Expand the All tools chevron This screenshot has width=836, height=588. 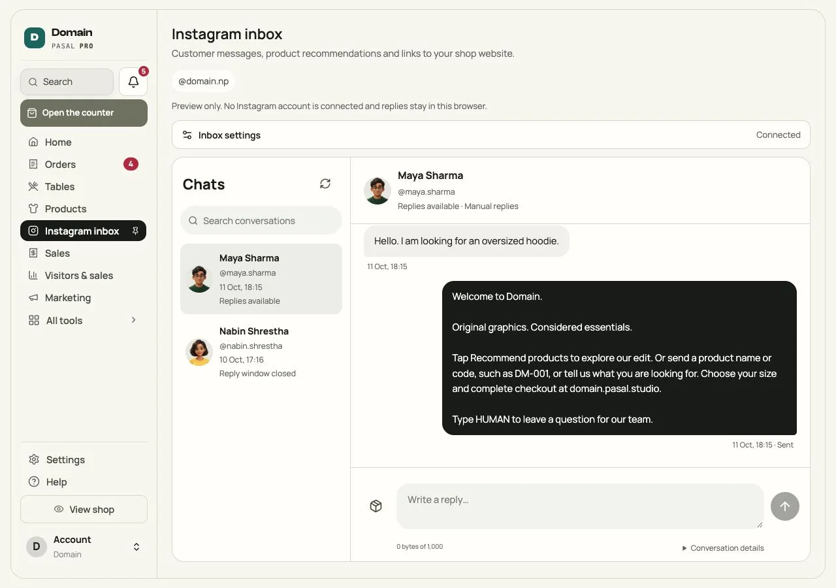[134, 320]
